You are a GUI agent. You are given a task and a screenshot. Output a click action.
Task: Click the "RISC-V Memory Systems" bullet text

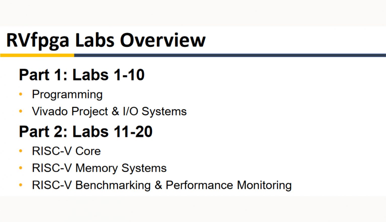pyautogui.click(x=99, y=168)
